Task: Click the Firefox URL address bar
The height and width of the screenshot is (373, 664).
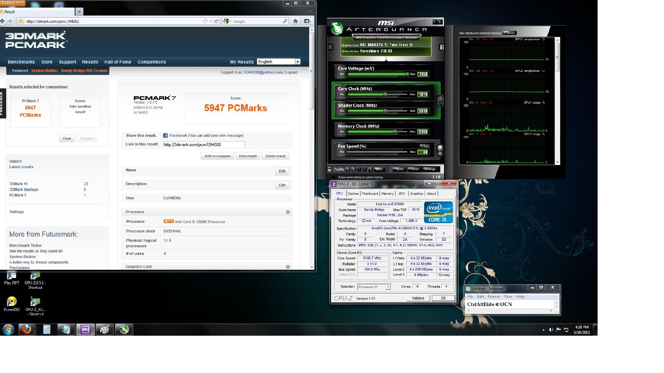Action: 114,21
